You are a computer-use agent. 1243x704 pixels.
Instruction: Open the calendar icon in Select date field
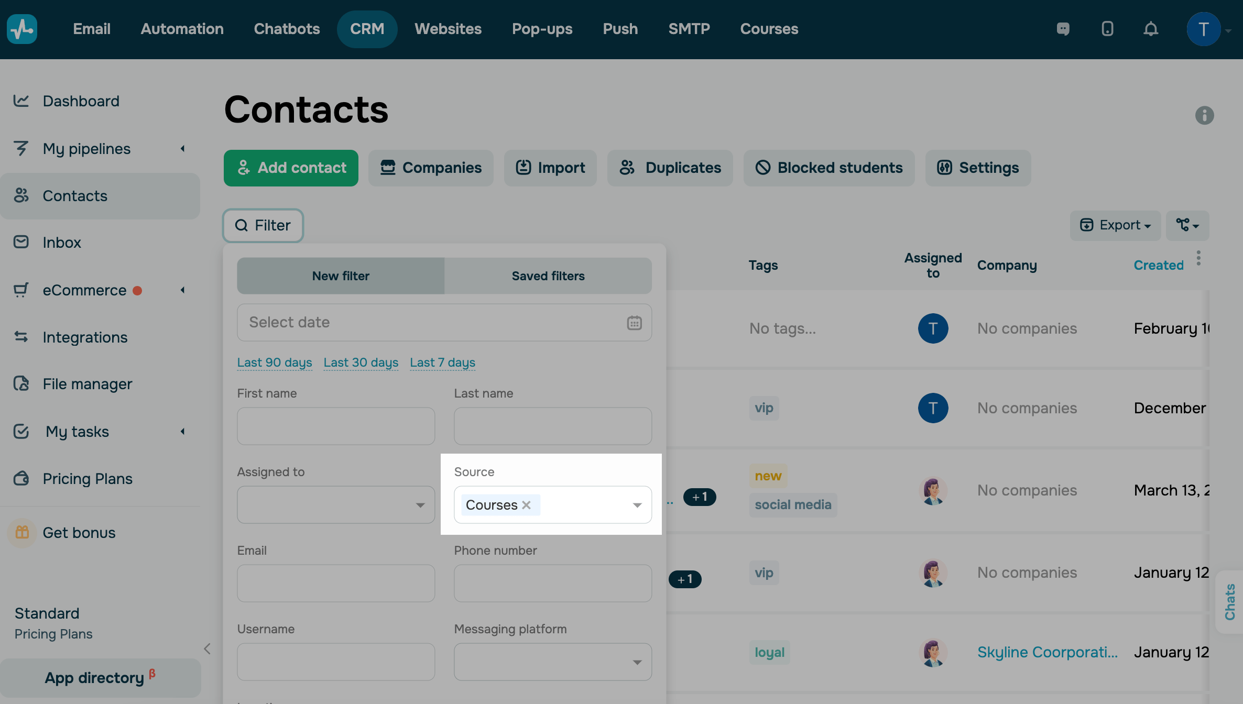[634, 323]
